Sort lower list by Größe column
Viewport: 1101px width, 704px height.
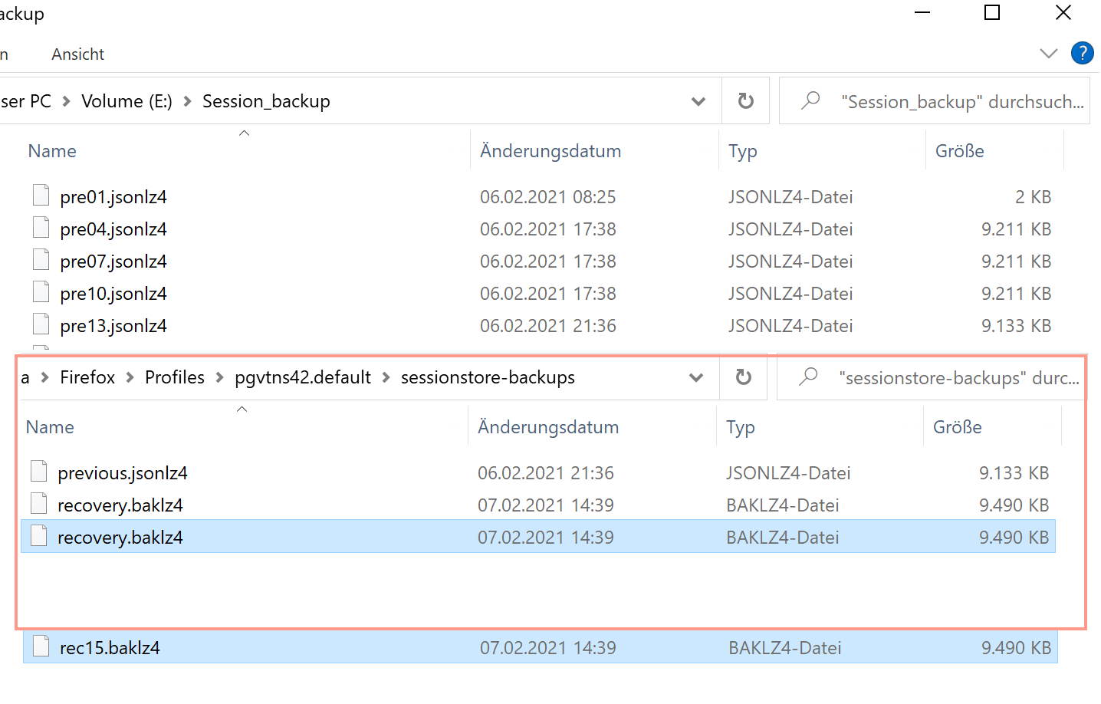[958, 427]
